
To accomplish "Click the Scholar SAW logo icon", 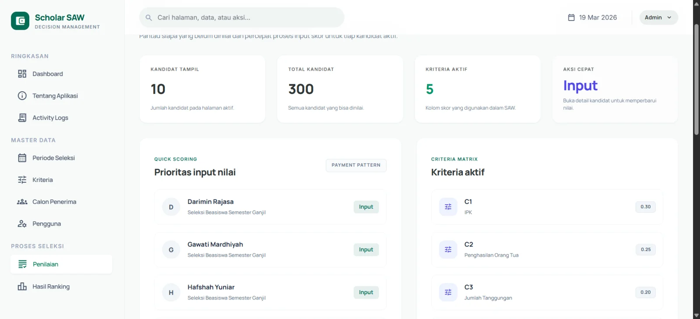I will [20, 21].
